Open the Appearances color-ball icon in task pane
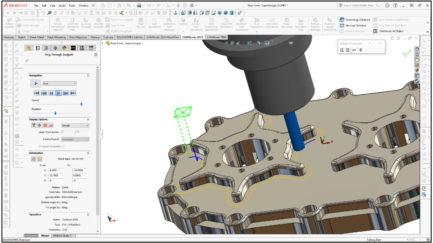433x243 pixels. [x=417, y=70]
